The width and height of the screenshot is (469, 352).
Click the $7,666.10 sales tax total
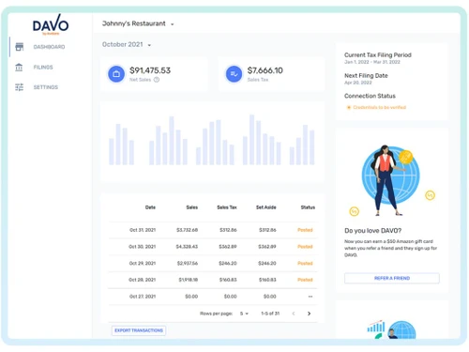tap(265, 70)
